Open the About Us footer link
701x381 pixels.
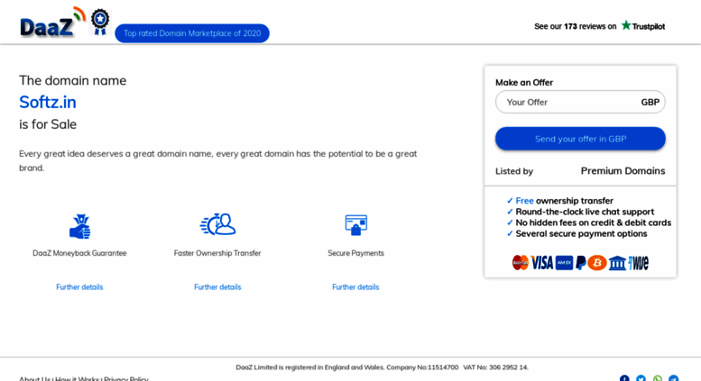point(35,378)
